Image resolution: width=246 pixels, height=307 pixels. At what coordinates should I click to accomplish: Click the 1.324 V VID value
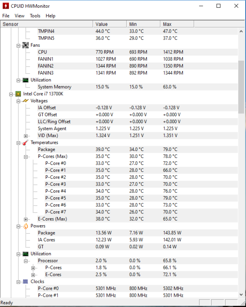pyautogui.click(x=103, y=135)
